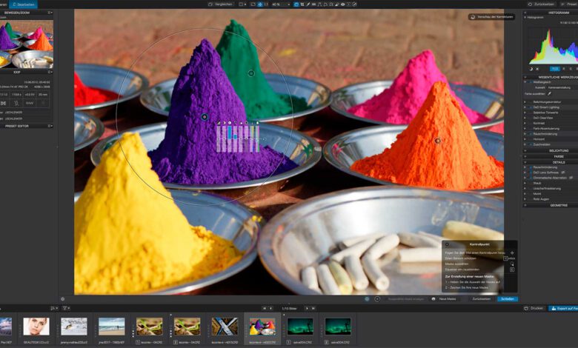Click the Neue Maske button
The width and height of the screenshot is (578, 348).
tap(447, 298)
